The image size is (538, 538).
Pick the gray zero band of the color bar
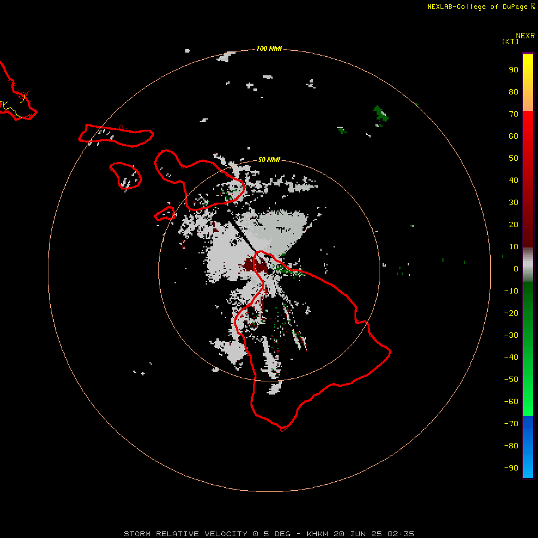[528, 265]
